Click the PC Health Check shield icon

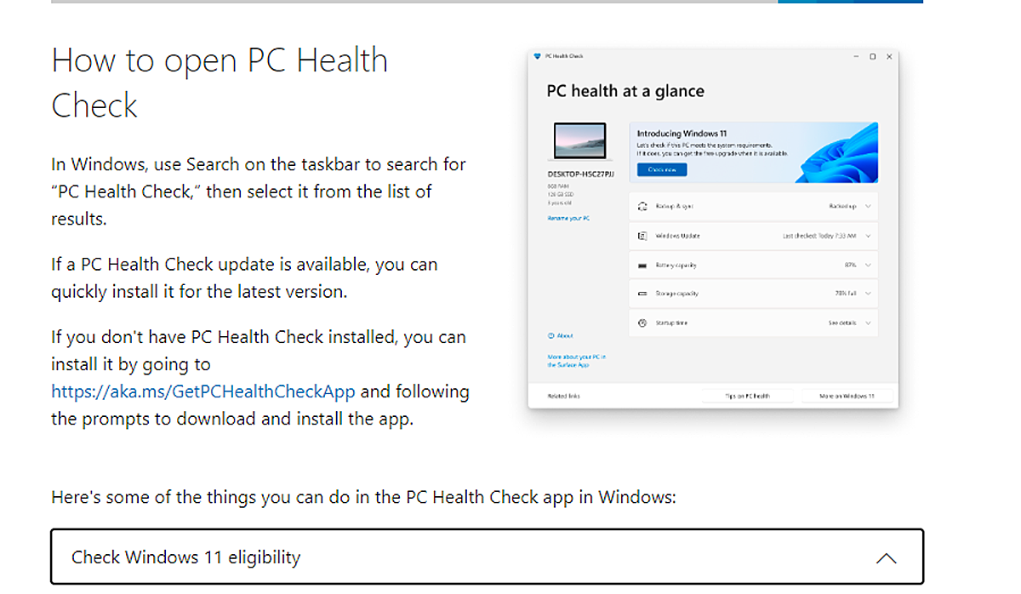pyautogui.click(x=537, y=56)
